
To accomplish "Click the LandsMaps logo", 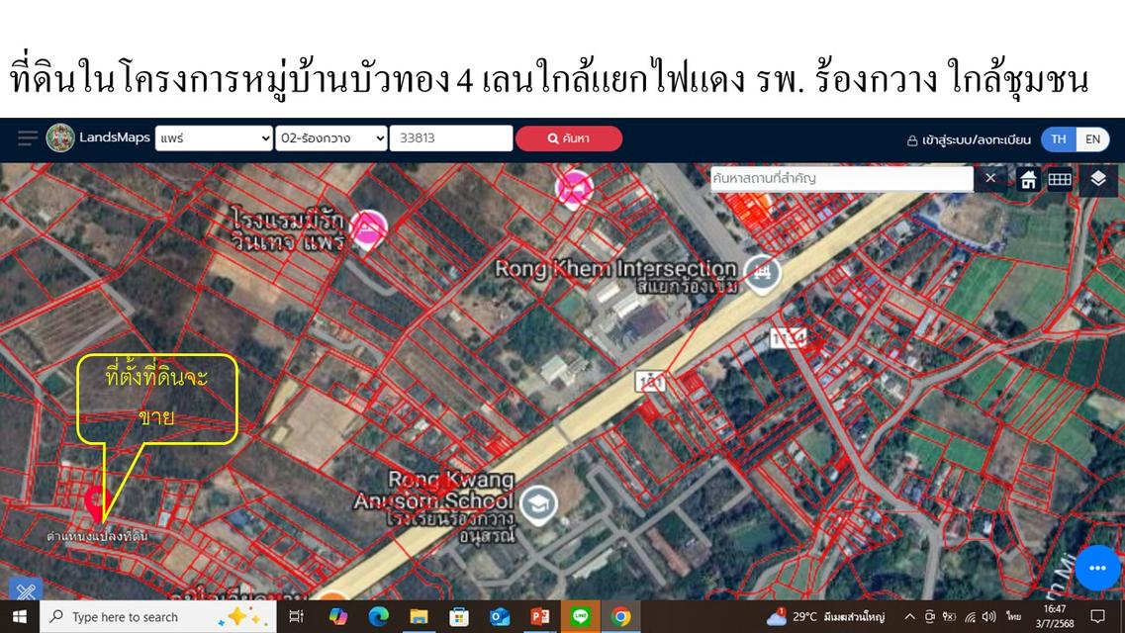I will coord(61,138).
